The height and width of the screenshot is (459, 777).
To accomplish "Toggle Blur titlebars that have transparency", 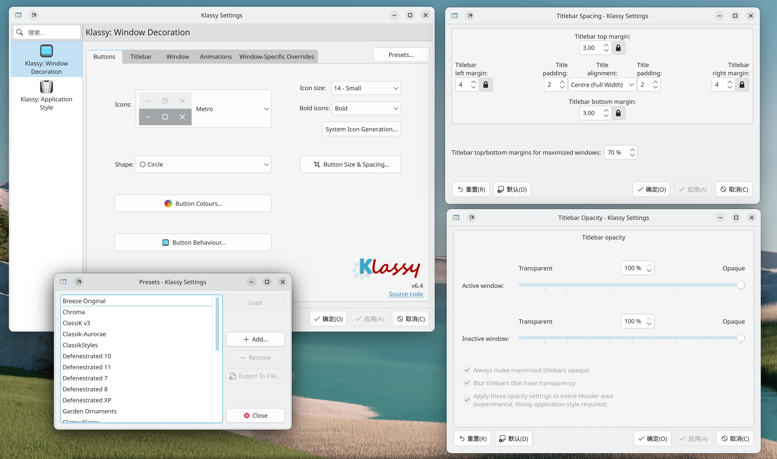I will pyautogui.click(x=467, y=383).
